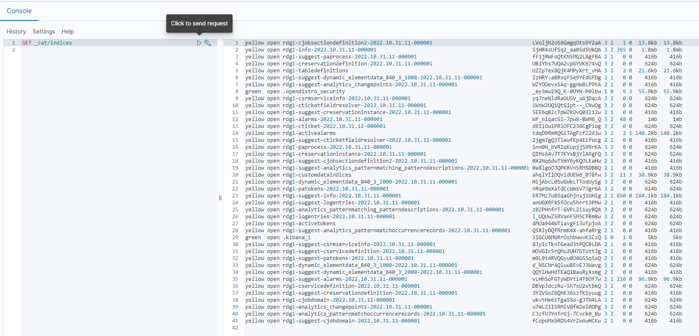Click the pane resizer between editor and output
The width and height of the screenshot is (699, 336).
pos(220,198)
